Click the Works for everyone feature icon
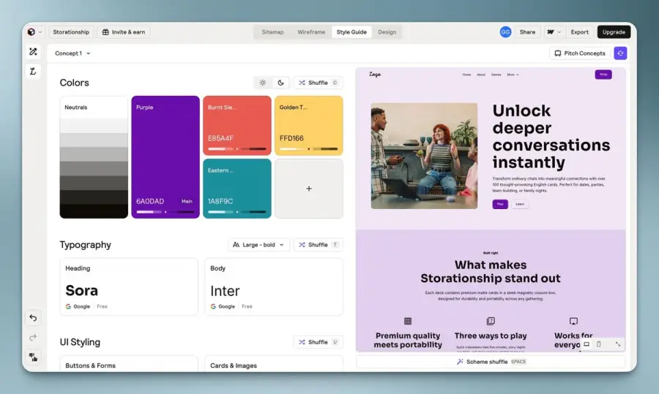The width and height of the screenshot is (659, 394). pos(573,321)
